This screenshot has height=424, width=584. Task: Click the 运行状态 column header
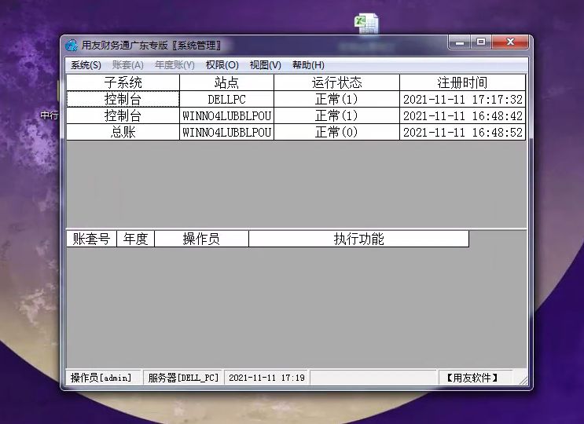pyautogui.click(x=336, y=82)
